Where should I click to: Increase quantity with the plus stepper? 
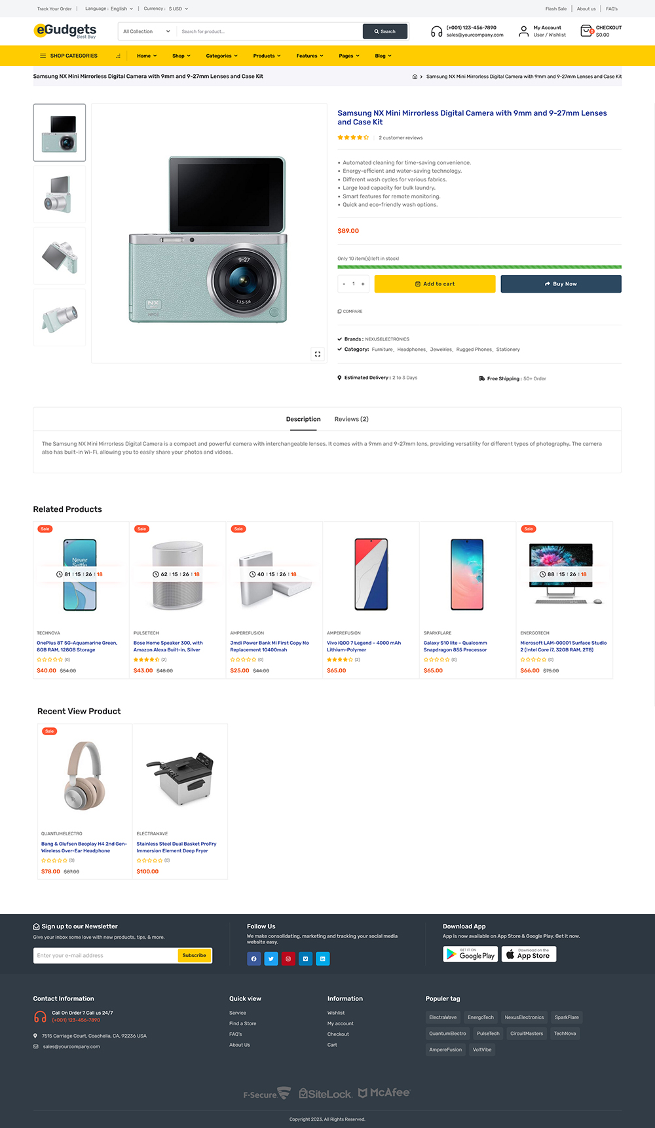point(363,284)
